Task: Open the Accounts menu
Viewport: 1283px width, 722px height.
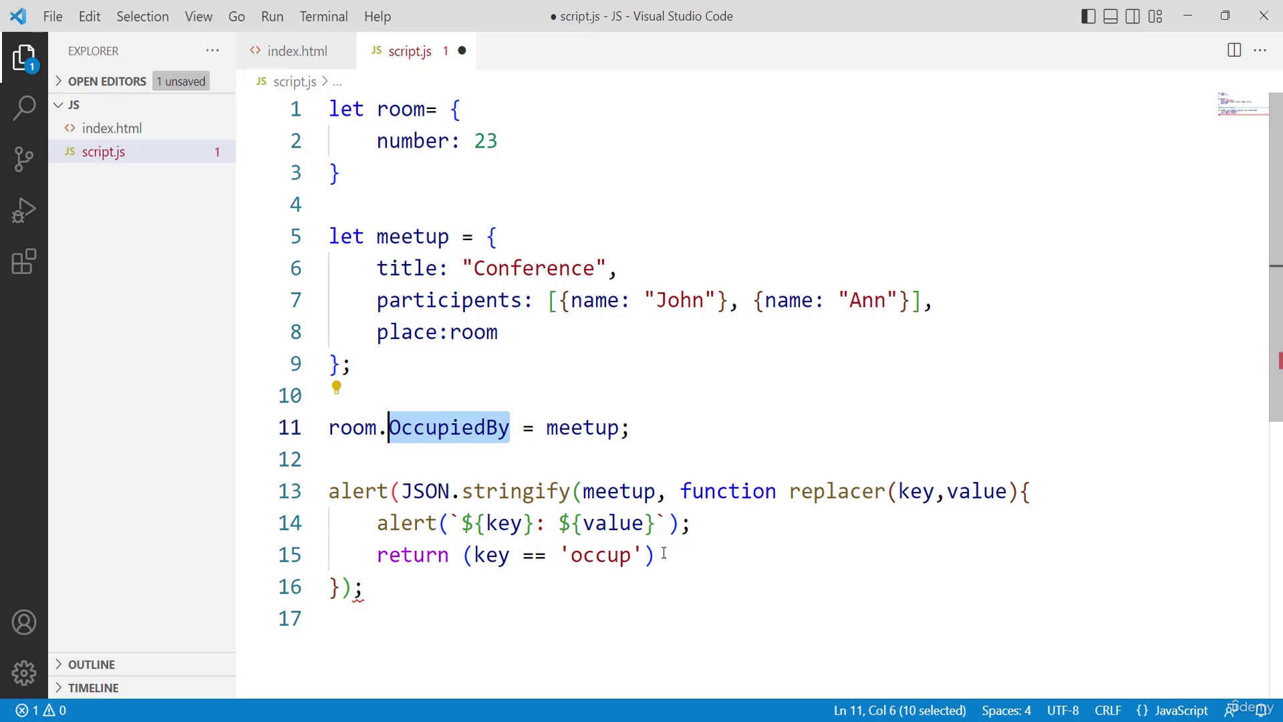Action: tap(24, 622)
